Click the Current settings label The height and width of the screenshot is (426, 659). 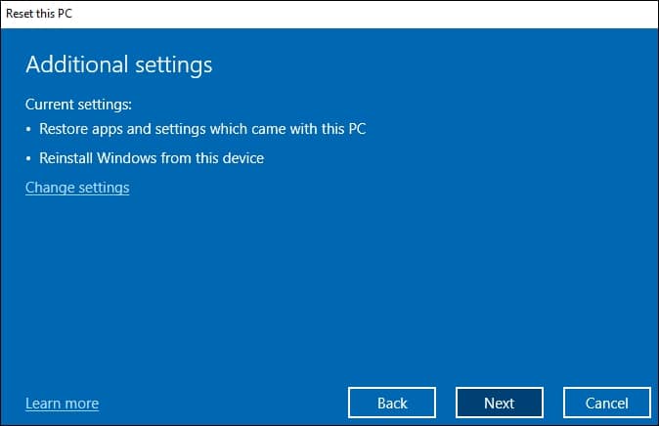[78, 105]
